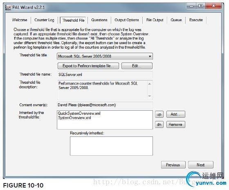Open the Welcome tab

click(x=20, y=20)
